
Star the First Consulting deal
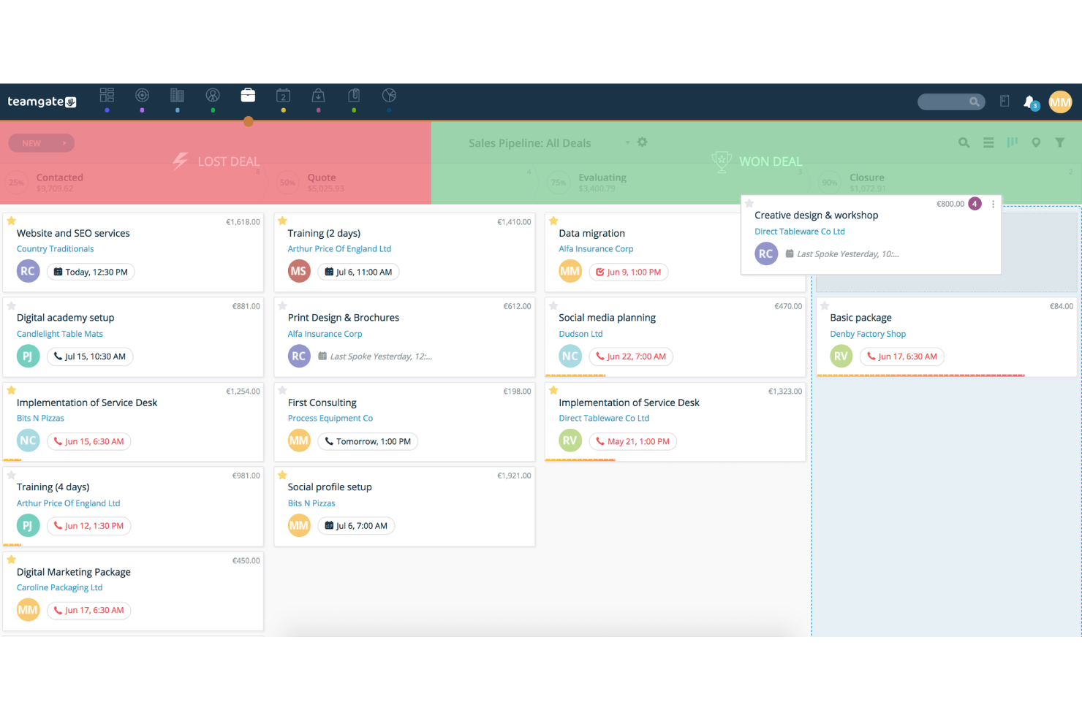point(282,390)
